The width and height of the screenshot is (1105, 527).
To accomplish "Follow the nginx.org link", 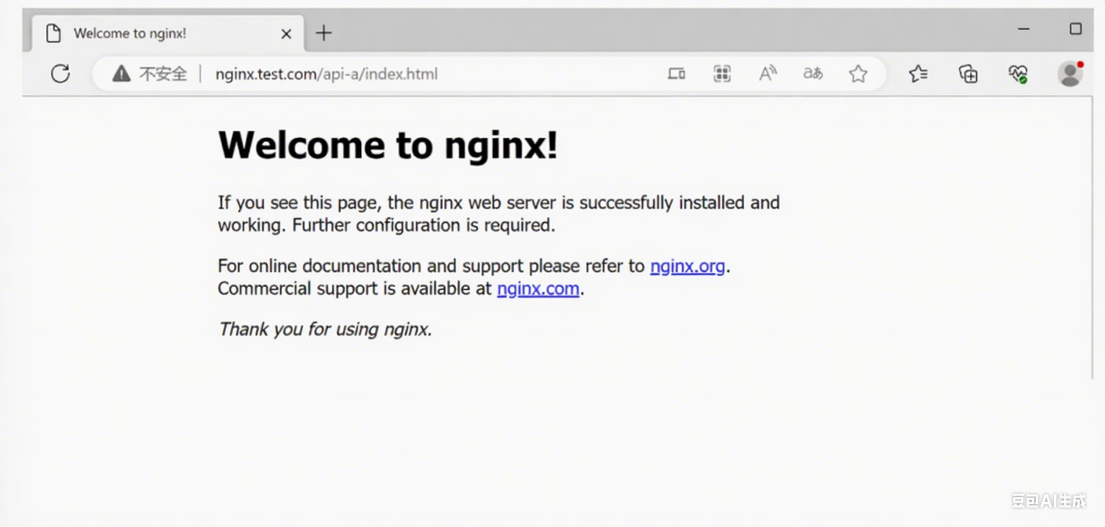I will [687, 266].
